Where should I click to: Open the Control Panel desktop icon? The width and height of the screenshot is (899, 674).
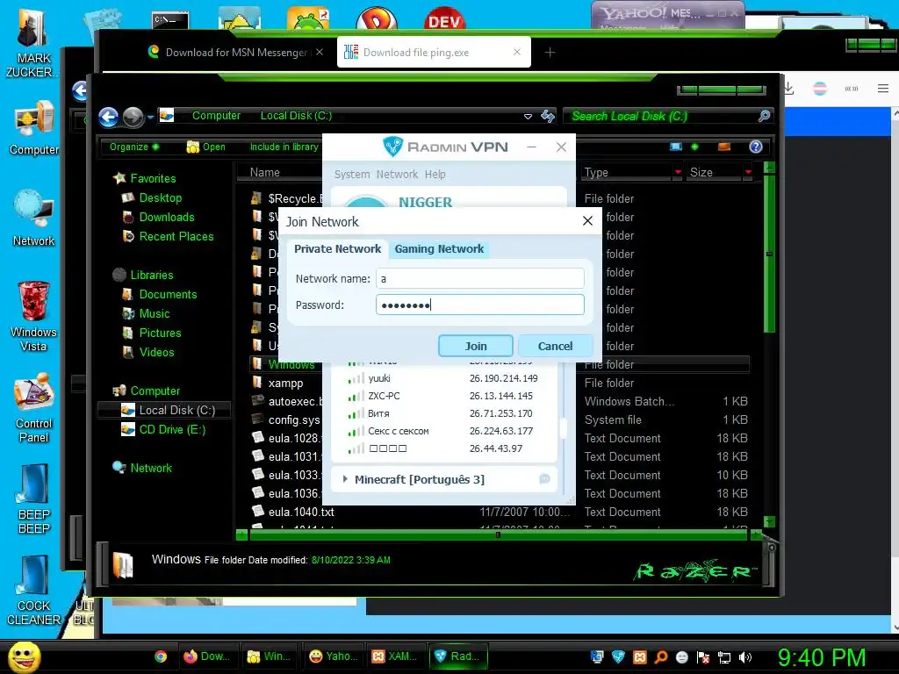point(34,407)
